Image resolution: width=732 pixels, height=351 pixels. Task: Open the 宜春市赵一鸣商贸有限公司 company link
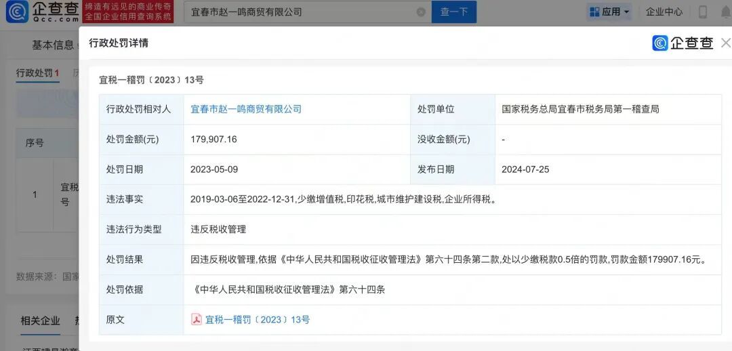(x=246, y=109)
